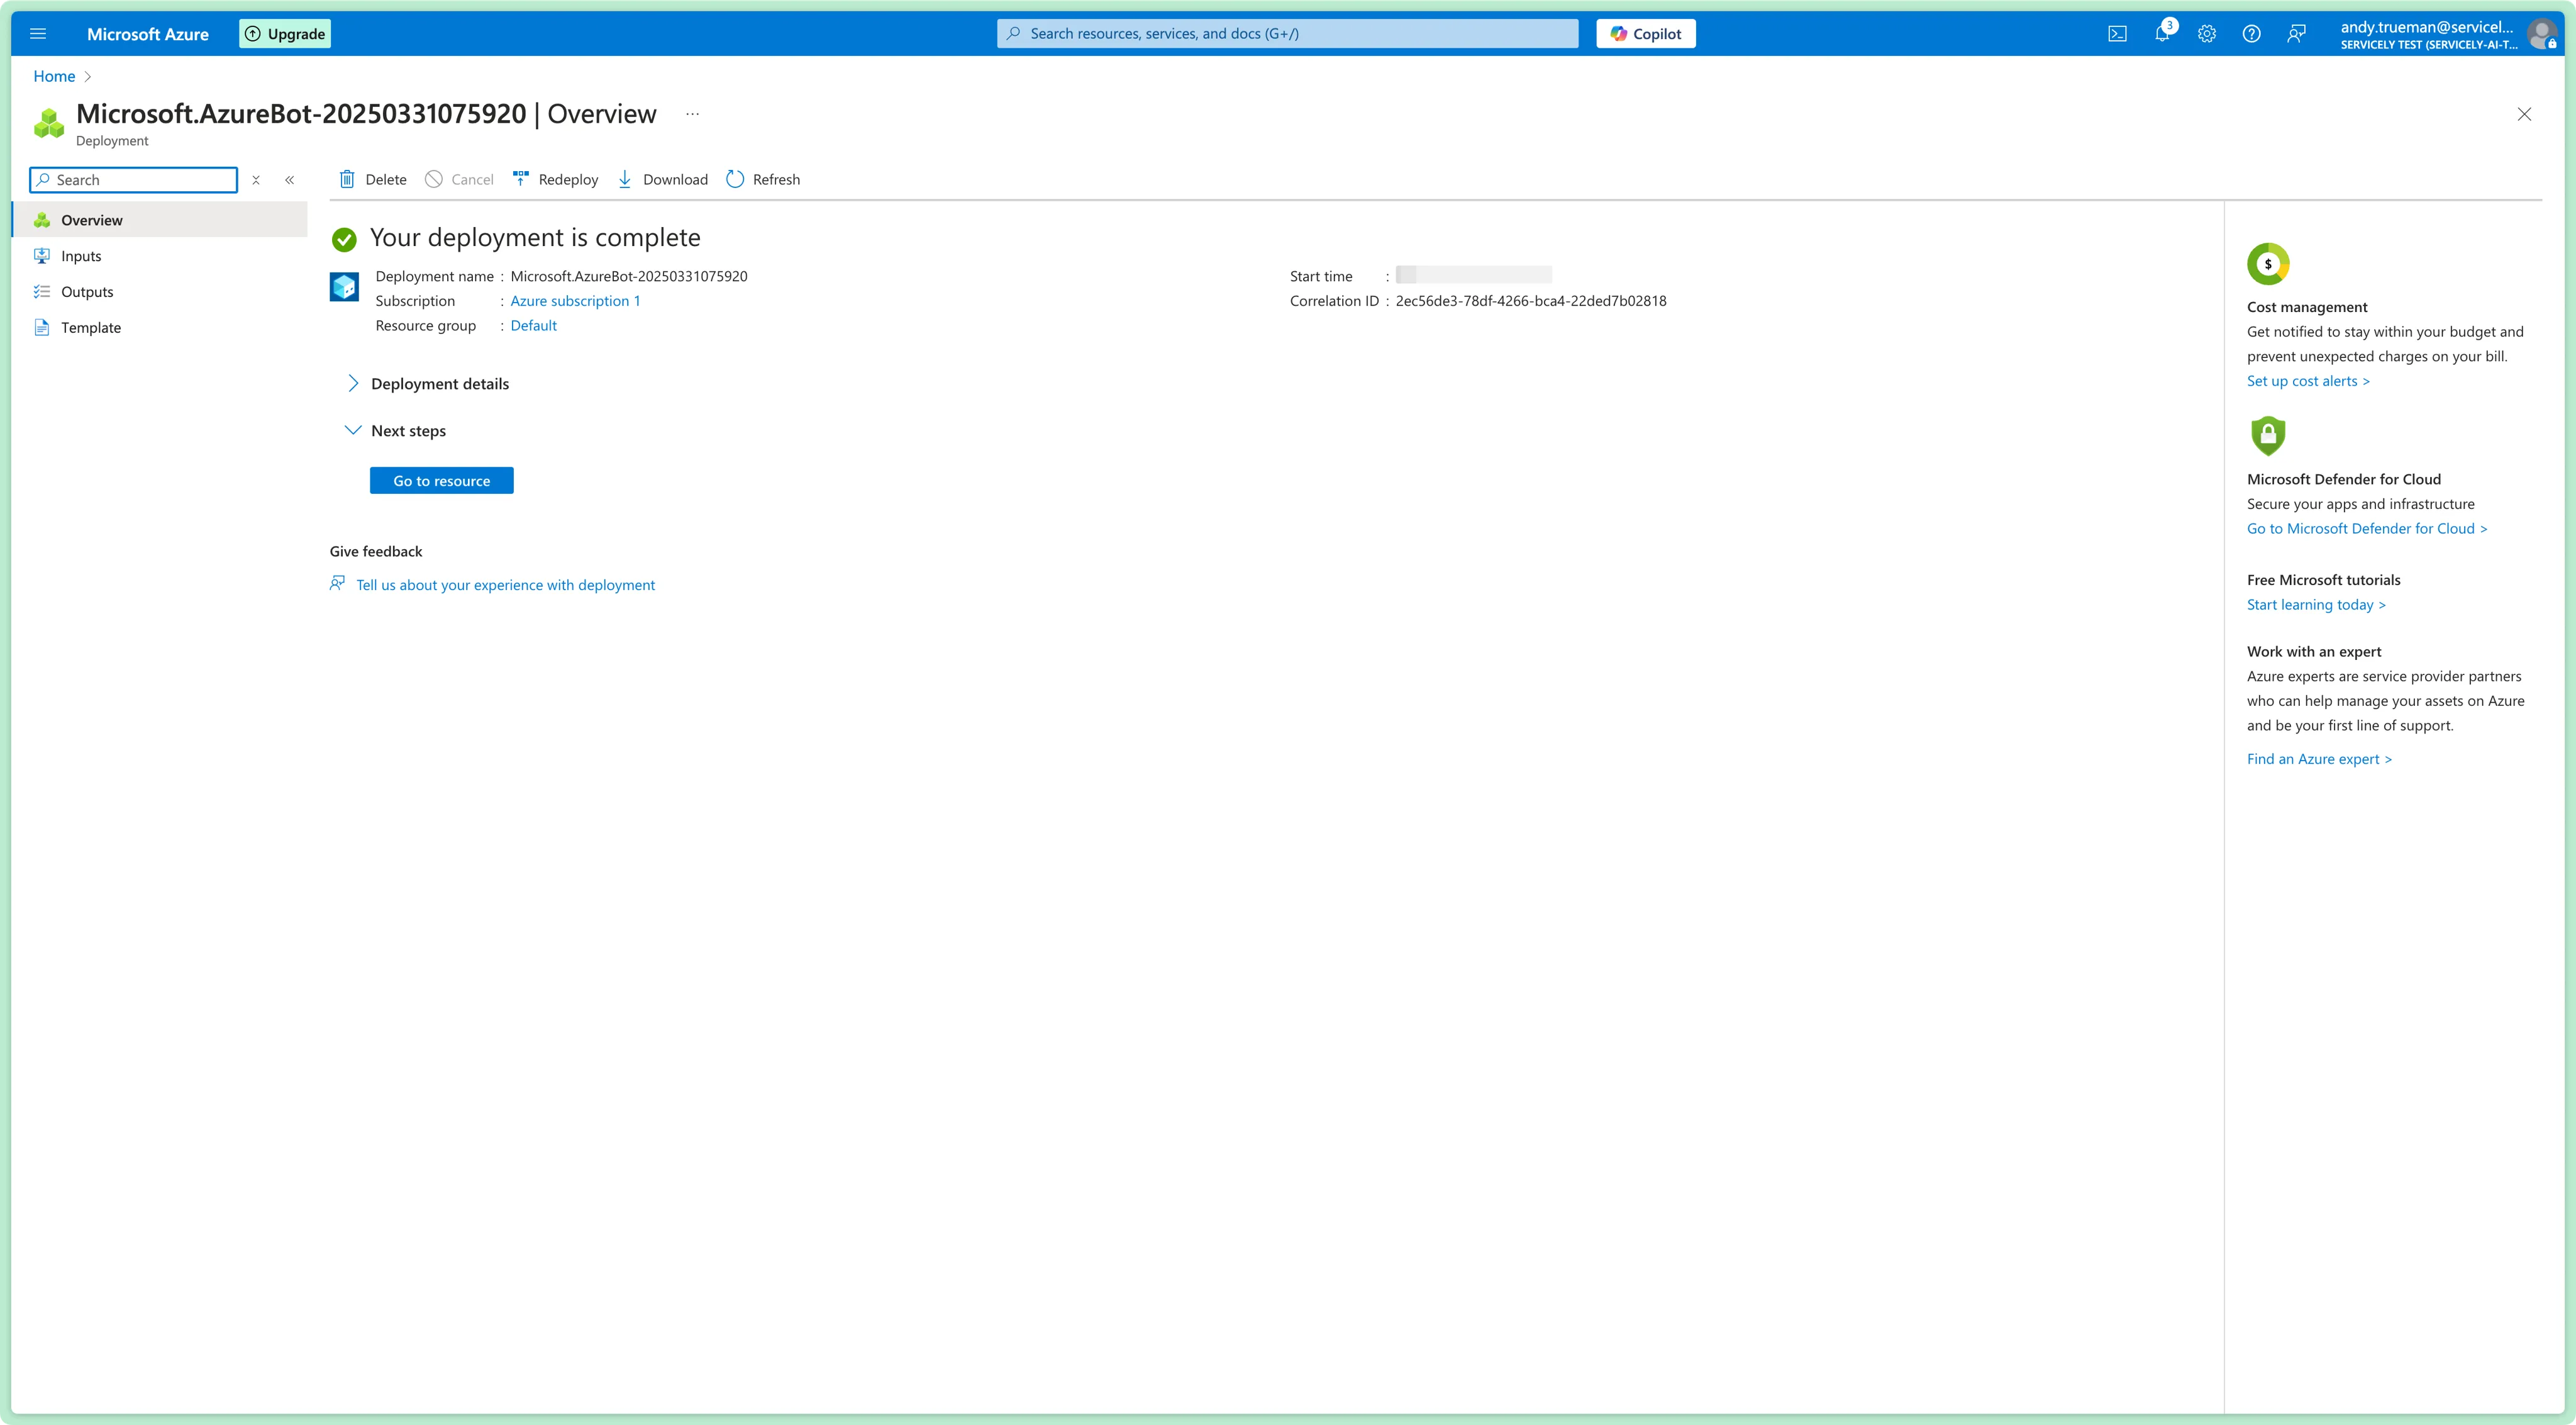Open the portal hamburger menu
Image resolution: width=2576 pixels, height=1425 pixels.
pyautogui.click(x=38, y=34)
